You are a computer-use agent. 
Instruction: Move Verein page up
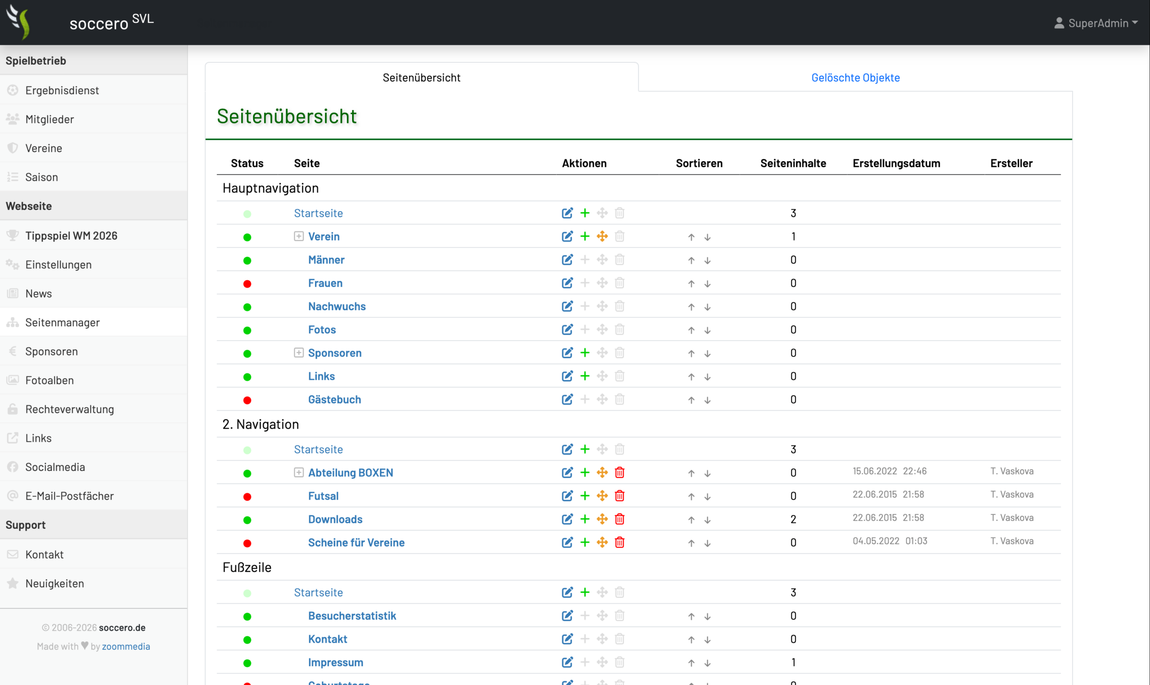tap(691, 237)
